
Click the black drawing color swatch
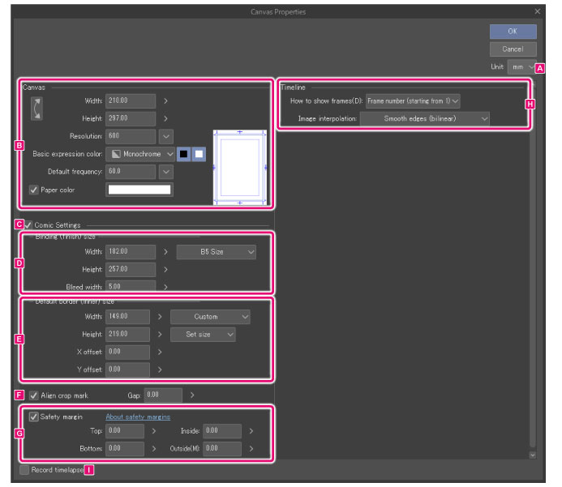(183, 154)
